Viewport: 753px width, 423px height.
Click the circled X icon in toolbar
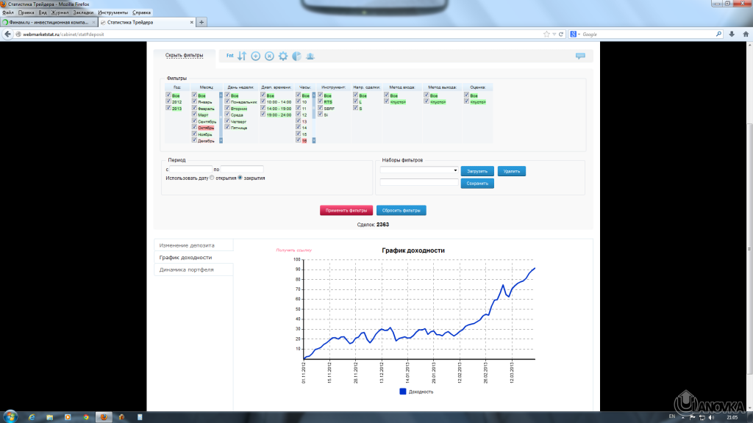point(269,56)
